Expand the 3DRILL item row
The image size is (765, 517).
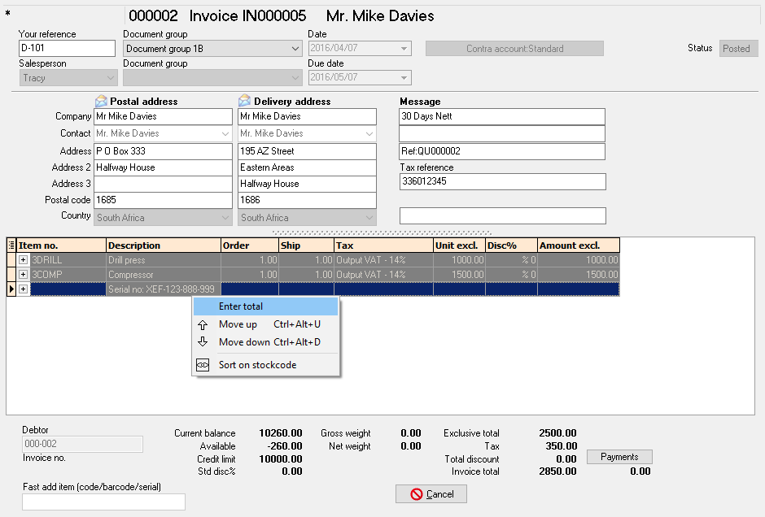pyautogui.click(x=24, y=260)
